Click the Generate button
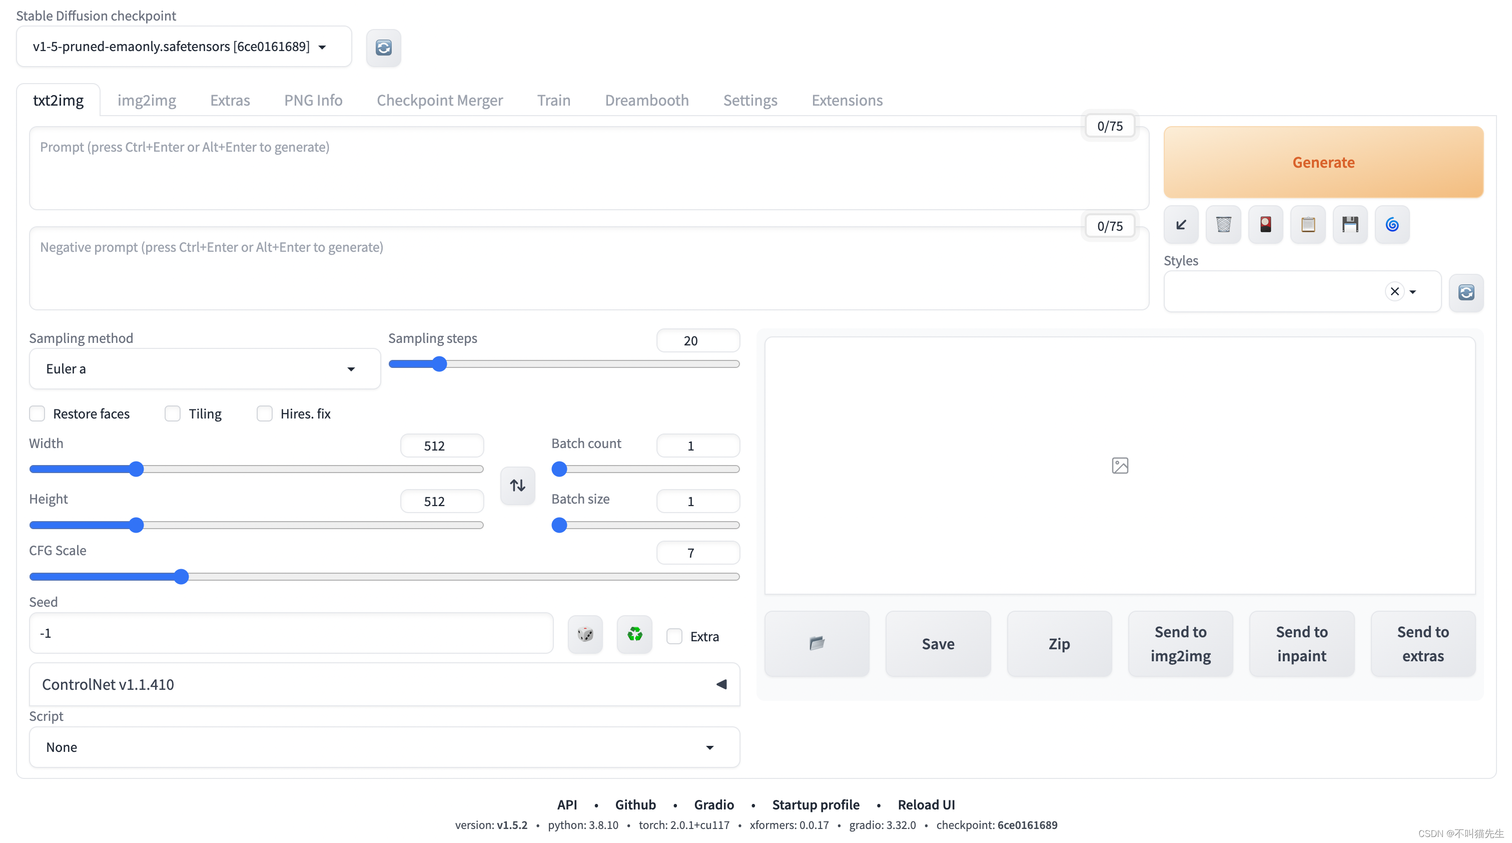This screenshot has height=843, width=1512. [1323, 162]
